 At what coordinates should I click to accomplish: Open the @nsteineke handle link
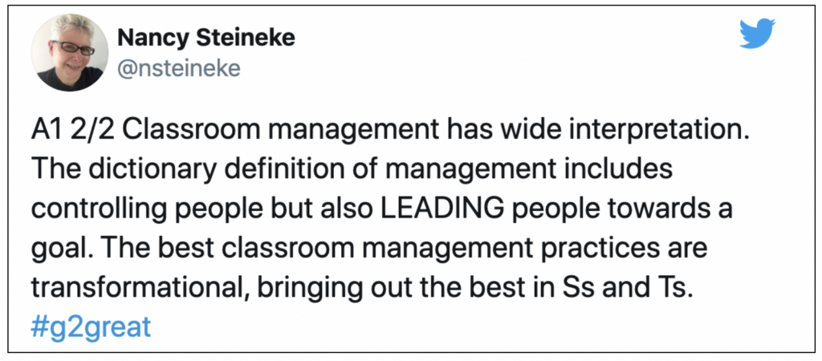179,68
